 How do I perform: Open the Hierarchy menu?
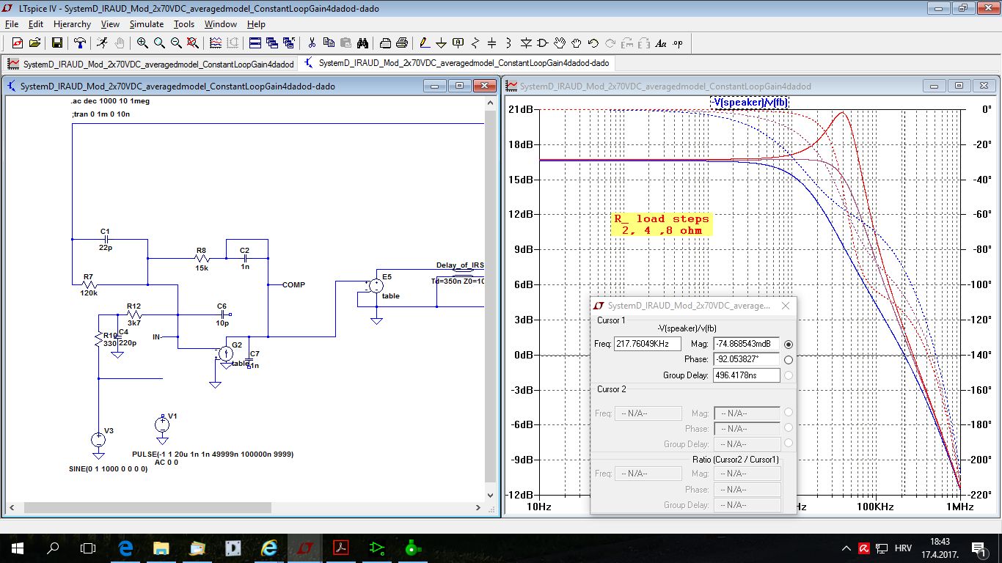tap(72, 24)
